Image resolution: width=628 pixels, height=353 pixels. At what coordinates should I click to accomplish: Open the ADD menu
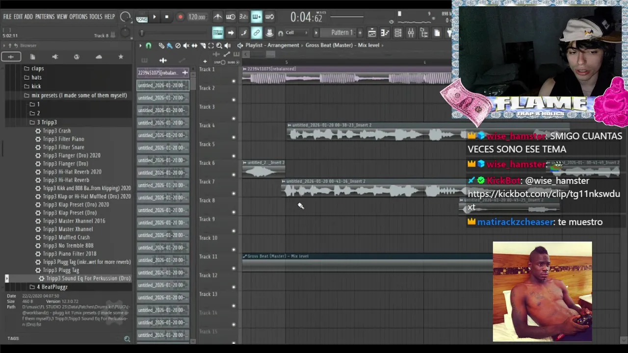tap(28, 17)
